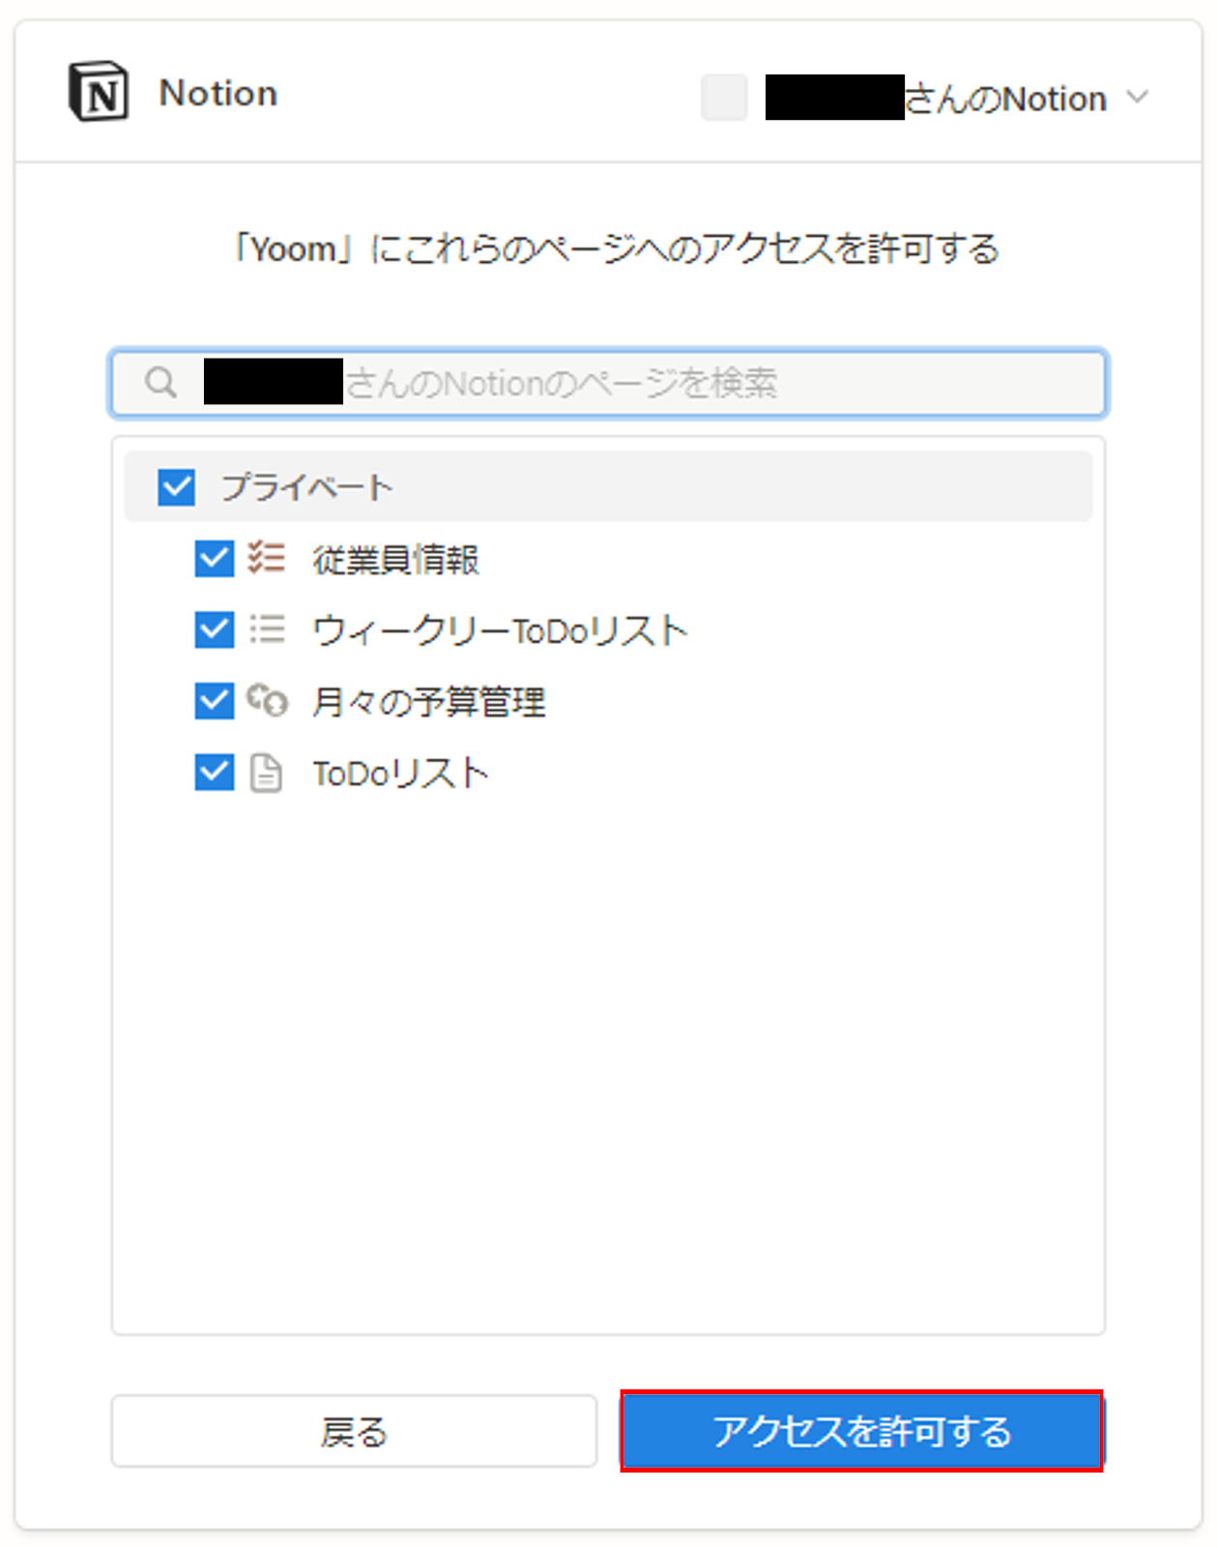The height and width of the screenshot is (1547, 1217).
Task: Click the アクセスを許可する button
Action: pyautogui.click(x=861, y=1431)
